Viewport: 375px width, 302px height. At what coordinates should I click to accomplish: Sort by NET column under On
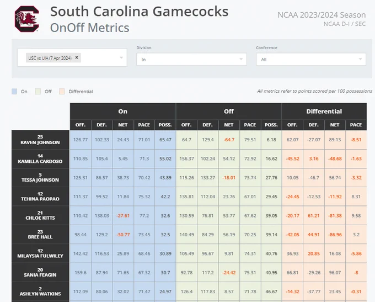pos(123,125)
